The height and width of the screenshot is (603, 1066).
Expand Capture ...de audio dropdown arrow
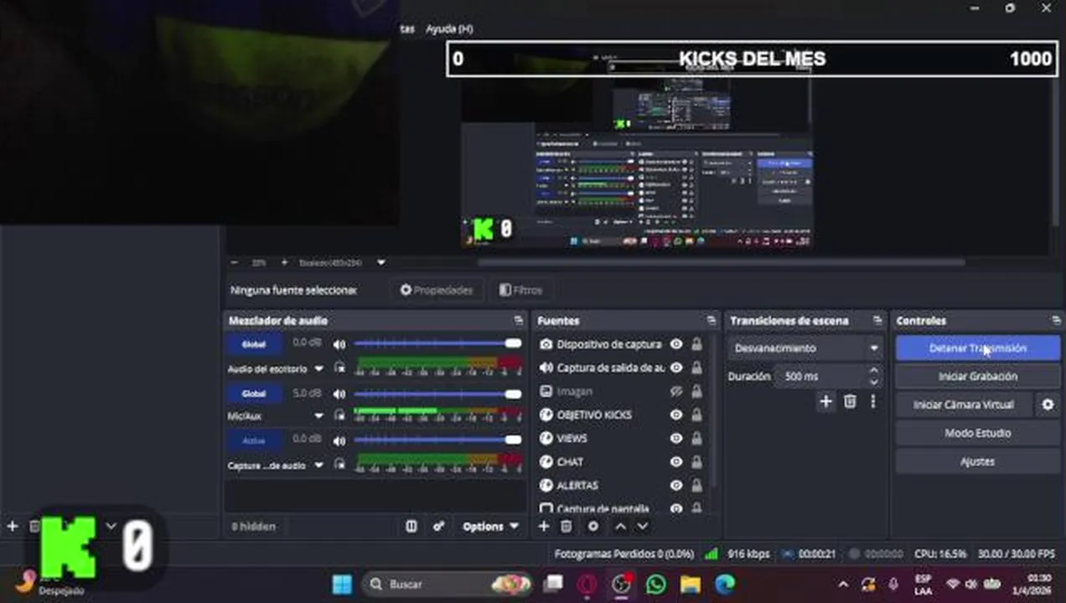point(318,465)
